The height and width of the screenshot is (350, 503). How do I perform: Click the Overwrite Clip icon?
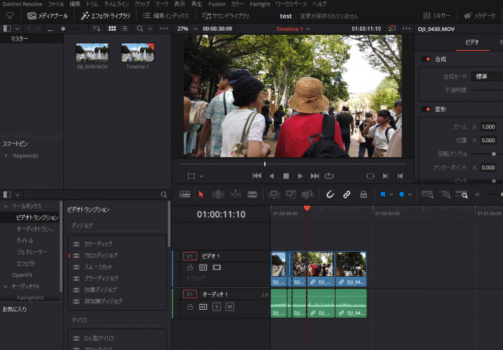click(x=291, y=194)
